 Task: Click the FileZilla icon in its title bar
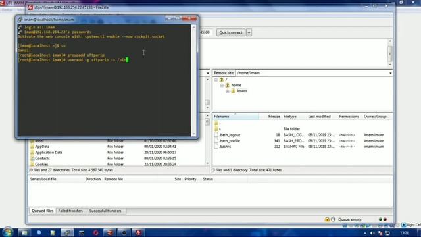pyautogui.click(x=30, y=7)
